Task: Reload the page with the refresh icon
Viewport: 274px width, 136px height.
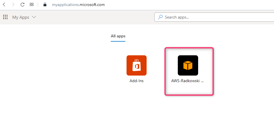Action: point(22,5)
